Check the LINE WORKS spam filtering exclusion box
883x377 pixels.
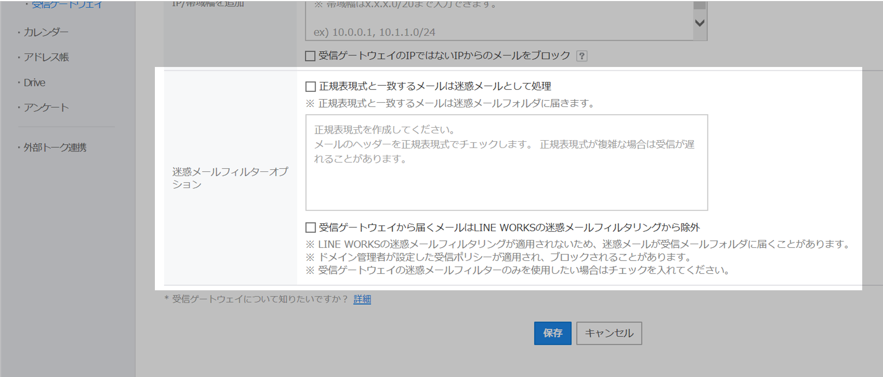[x=311, y=227]
